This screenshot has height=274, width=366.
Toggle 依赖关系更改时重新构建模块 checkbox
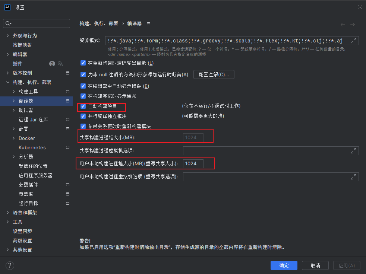[x=83, y=126]
